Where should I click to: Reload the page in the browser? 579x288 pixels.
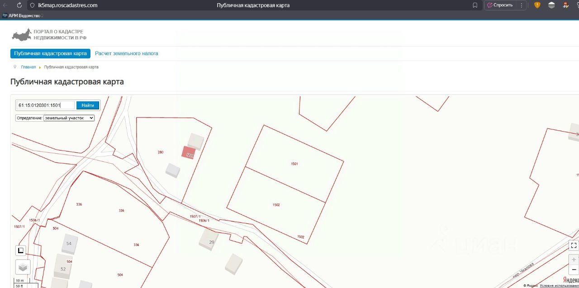pos(19,5)
